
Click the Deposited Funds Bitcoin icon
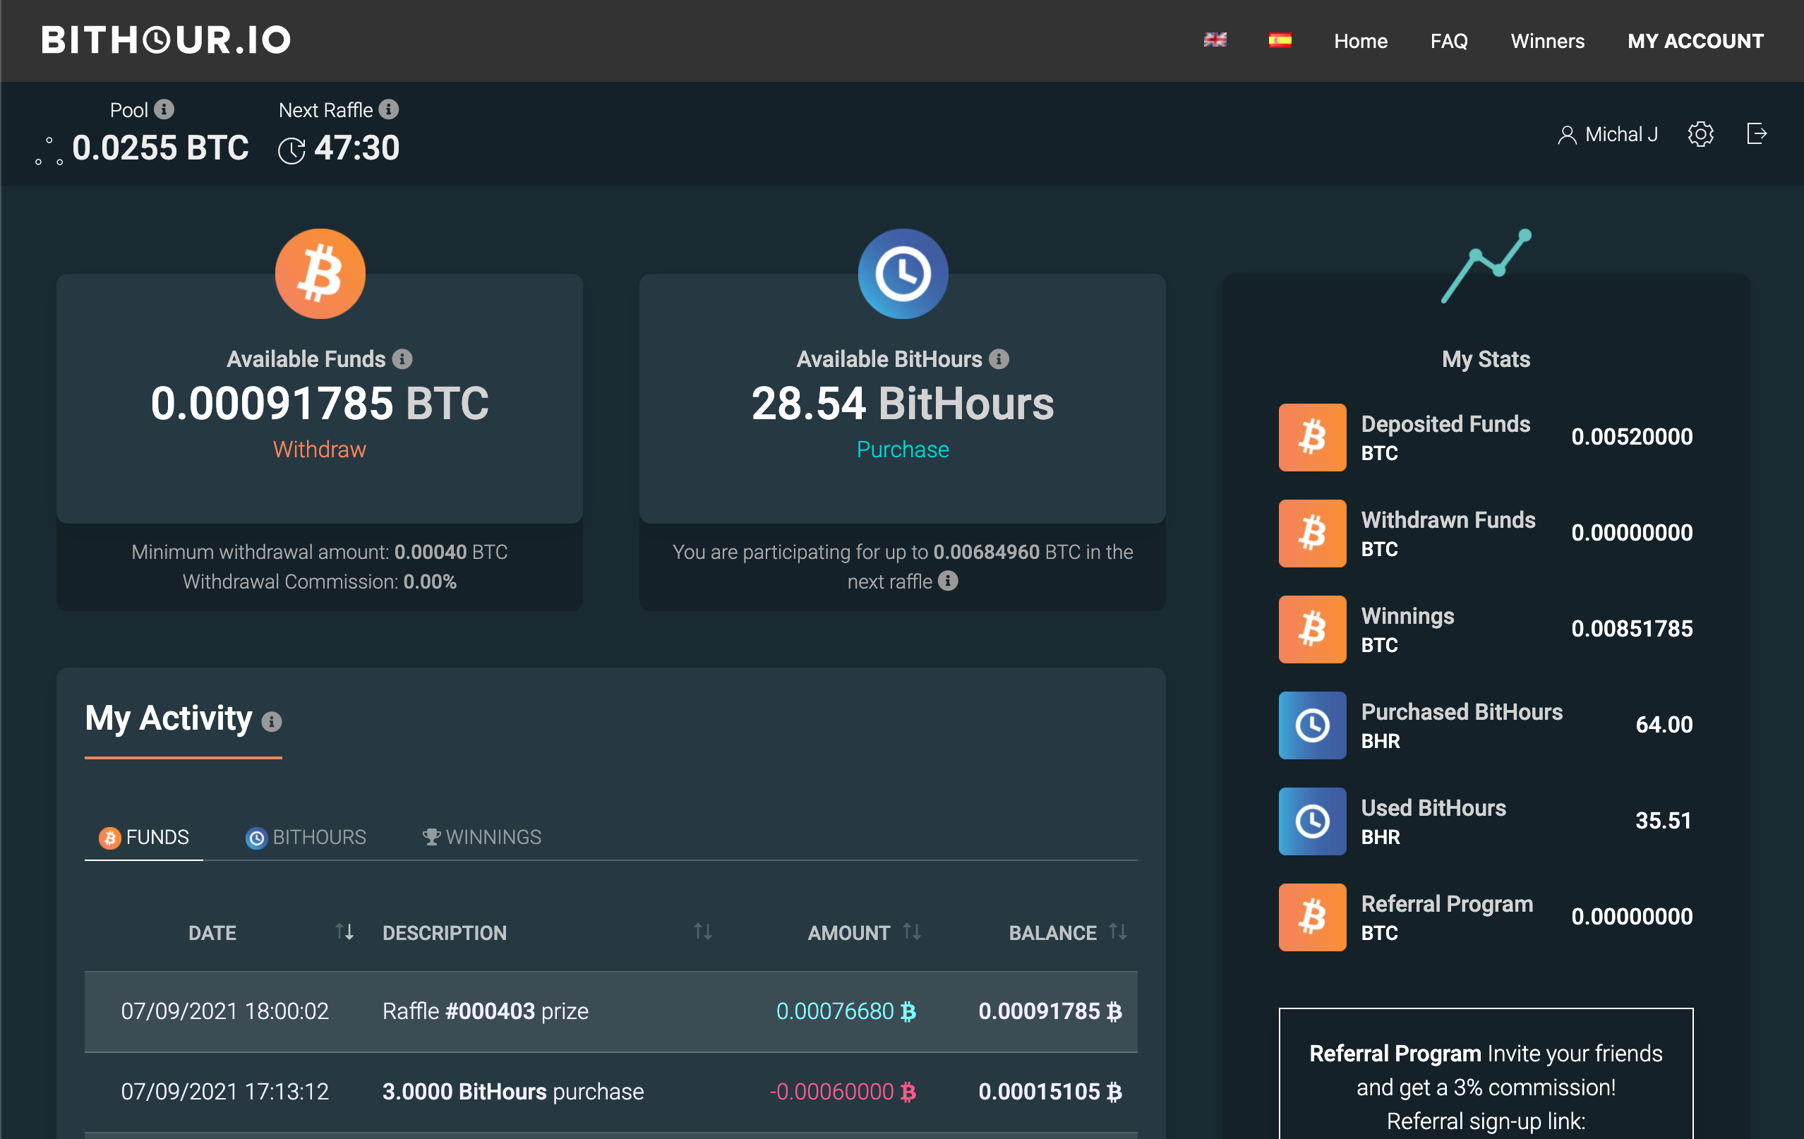(1313, 438)
